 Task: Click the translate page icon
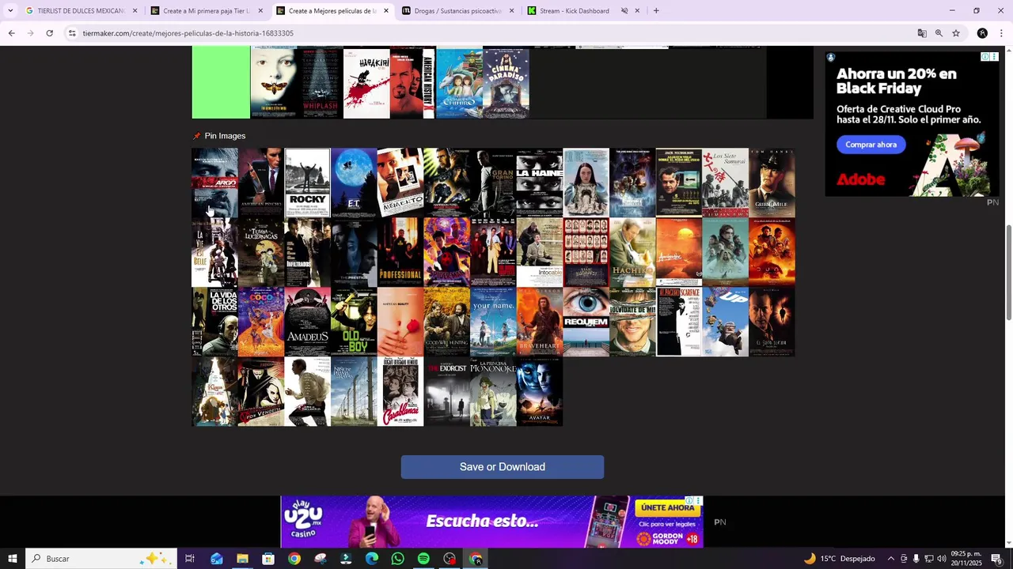(x=922, y=33)
